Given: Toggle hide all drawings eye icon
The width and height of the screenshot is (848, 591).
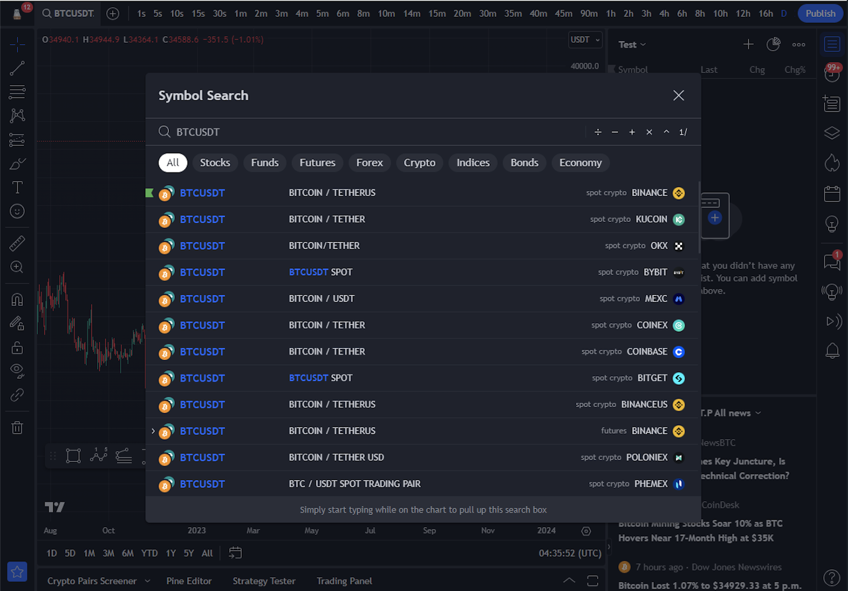Looking at the screenshot, I should click(17, 371).
